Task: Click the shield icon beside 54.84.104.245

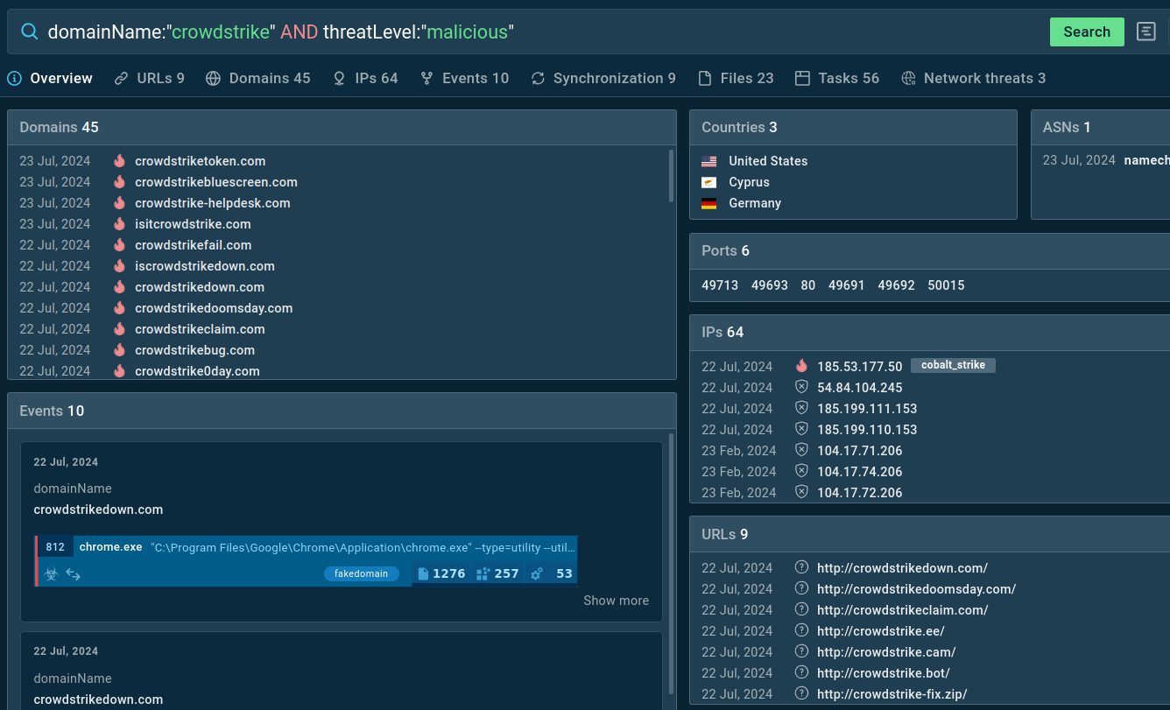Action: click(x=800, y=387)
